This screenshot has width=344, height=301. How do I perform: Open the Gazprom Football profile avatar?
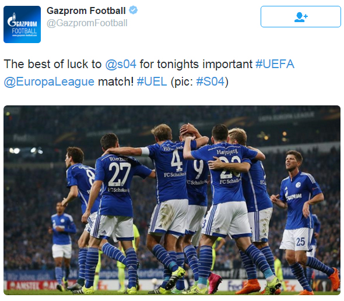point(22,24)
